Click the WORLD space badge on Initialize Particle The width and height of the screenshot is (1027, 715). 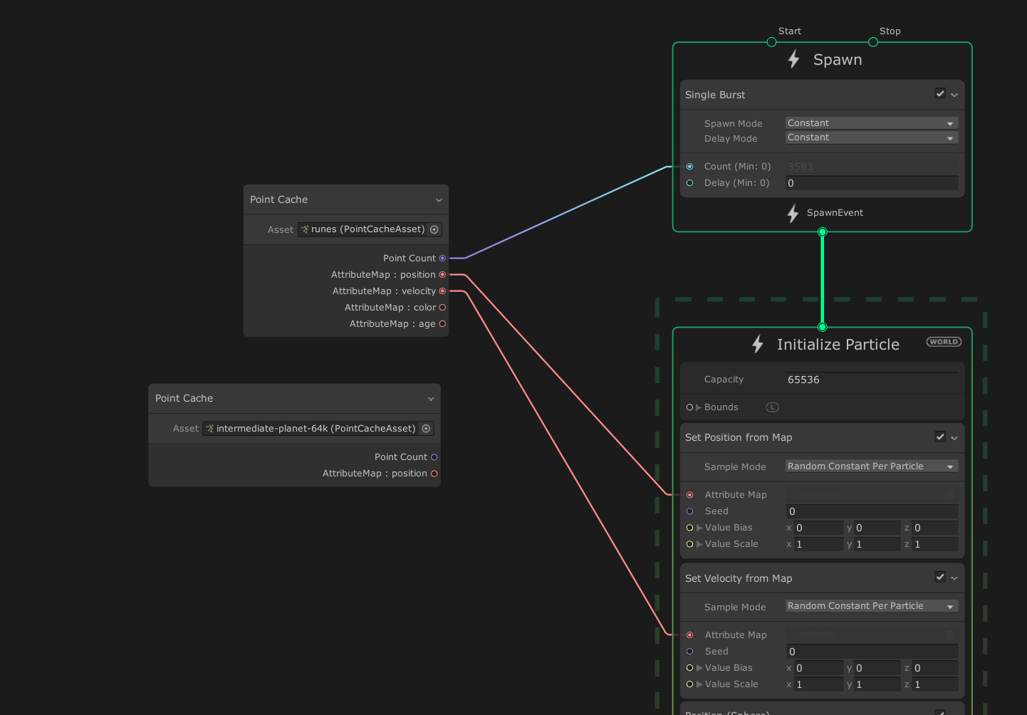tap(943, 341)
